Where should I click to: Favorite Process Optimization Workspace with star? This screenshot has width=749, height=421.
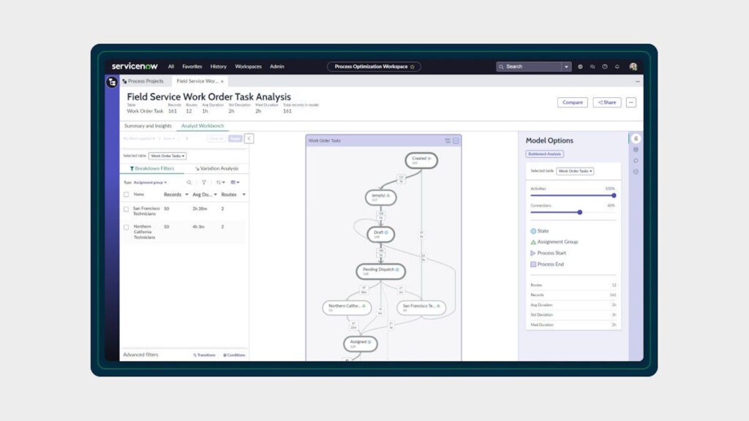pos(413,67)
